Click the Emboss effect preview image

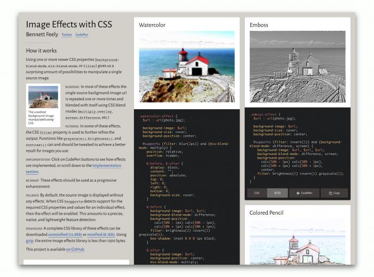(297, 67)
